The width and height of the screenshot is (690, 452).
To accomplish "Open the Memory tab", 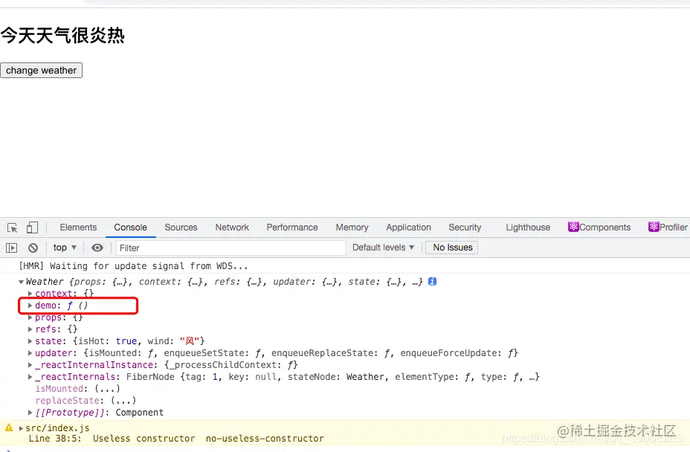I will click(352, 227).
